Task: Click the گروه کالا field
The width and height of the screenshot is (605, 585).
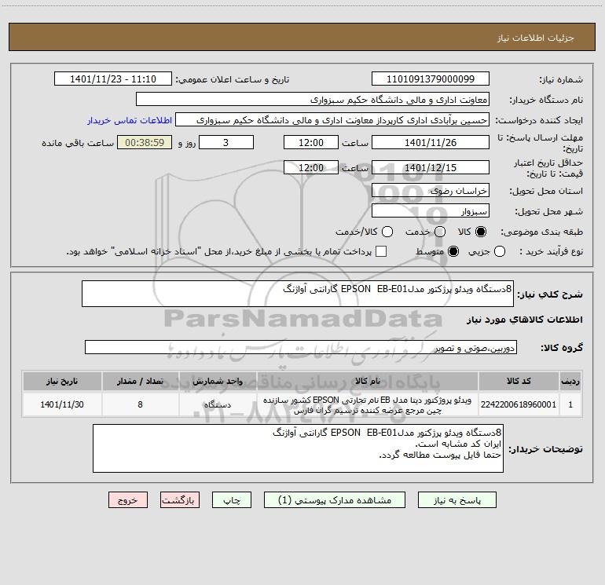Action: point(301,347)
